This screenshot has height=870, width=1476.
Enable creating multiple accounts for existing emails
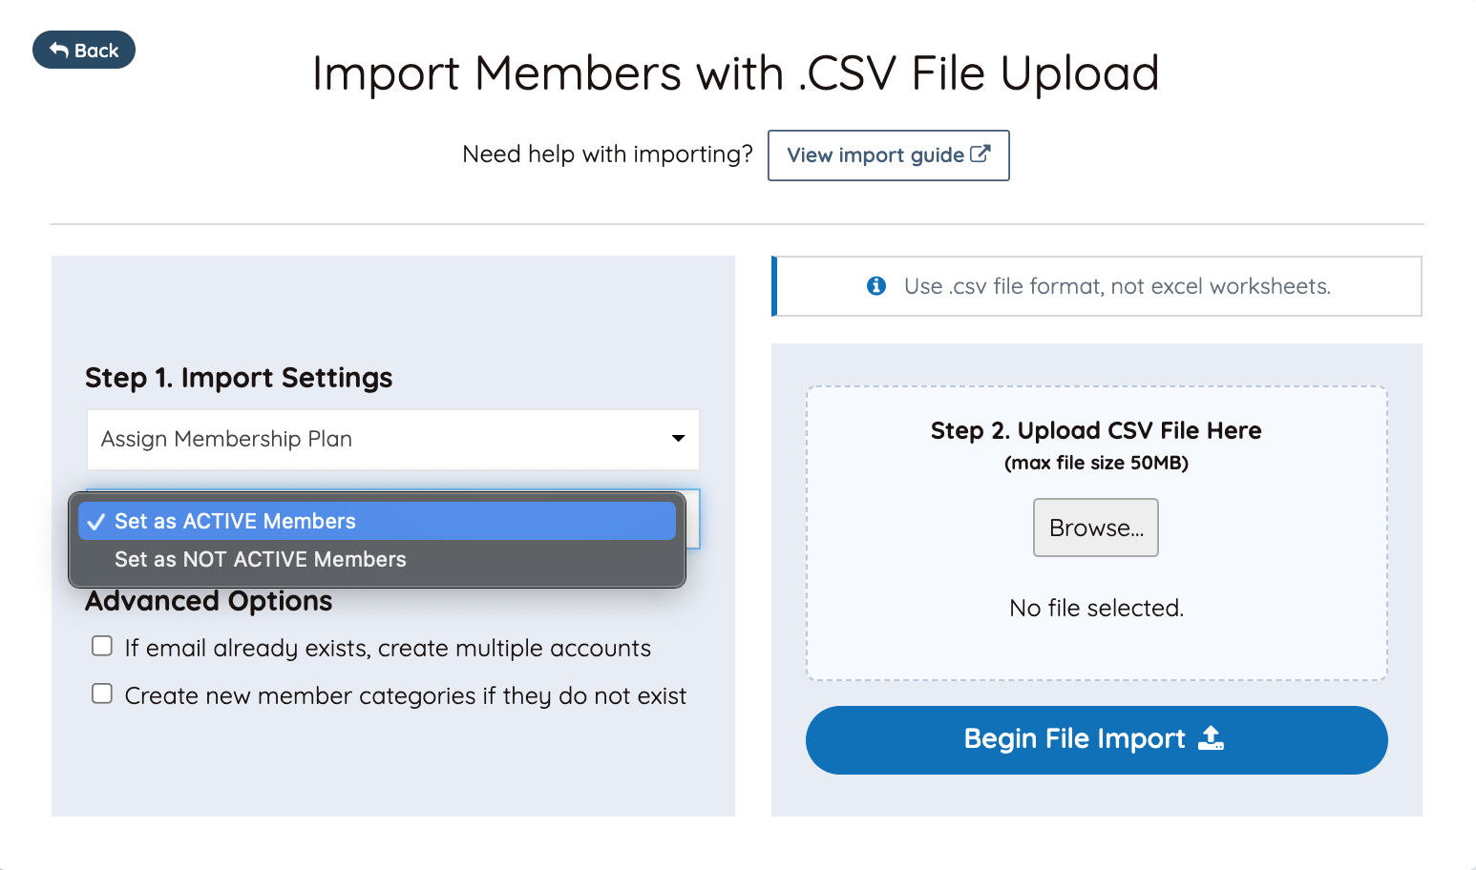(101, 646)
